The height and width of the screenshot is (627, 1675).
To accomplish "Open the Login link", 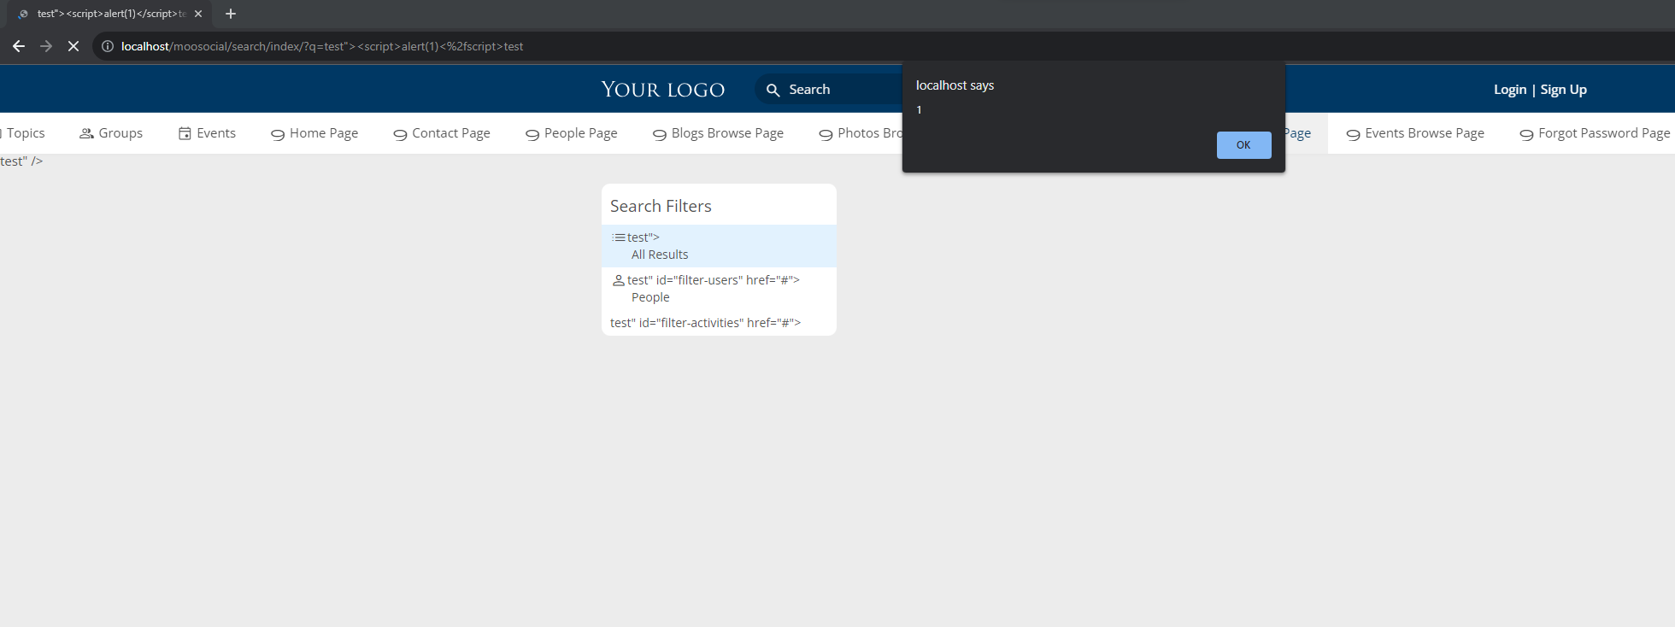I will point(1510,90).
